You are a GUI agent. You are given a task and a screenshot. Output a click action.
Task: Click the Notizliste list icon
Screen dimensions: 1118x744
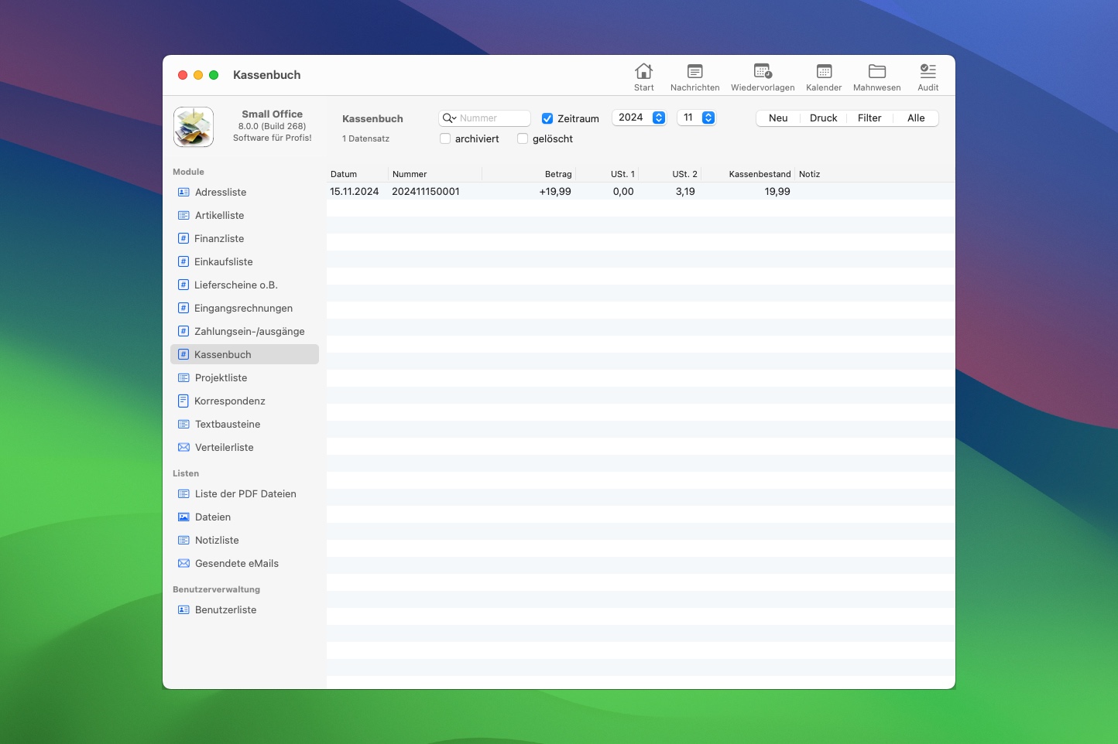click(x=183, y=540)
